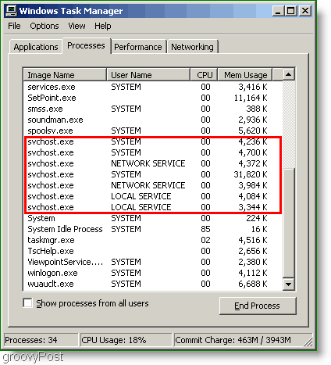
Task: Select the services.exe process row
Action: tap(153, 87)
